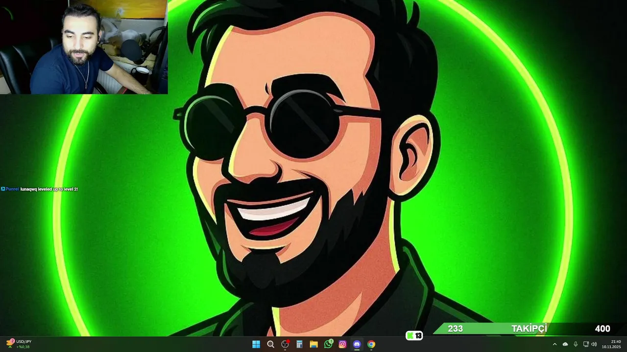Screen dimensions: 627x352
Task: Click the TAKİPÇİ follower goal progress bar
Action: [529, 329]
